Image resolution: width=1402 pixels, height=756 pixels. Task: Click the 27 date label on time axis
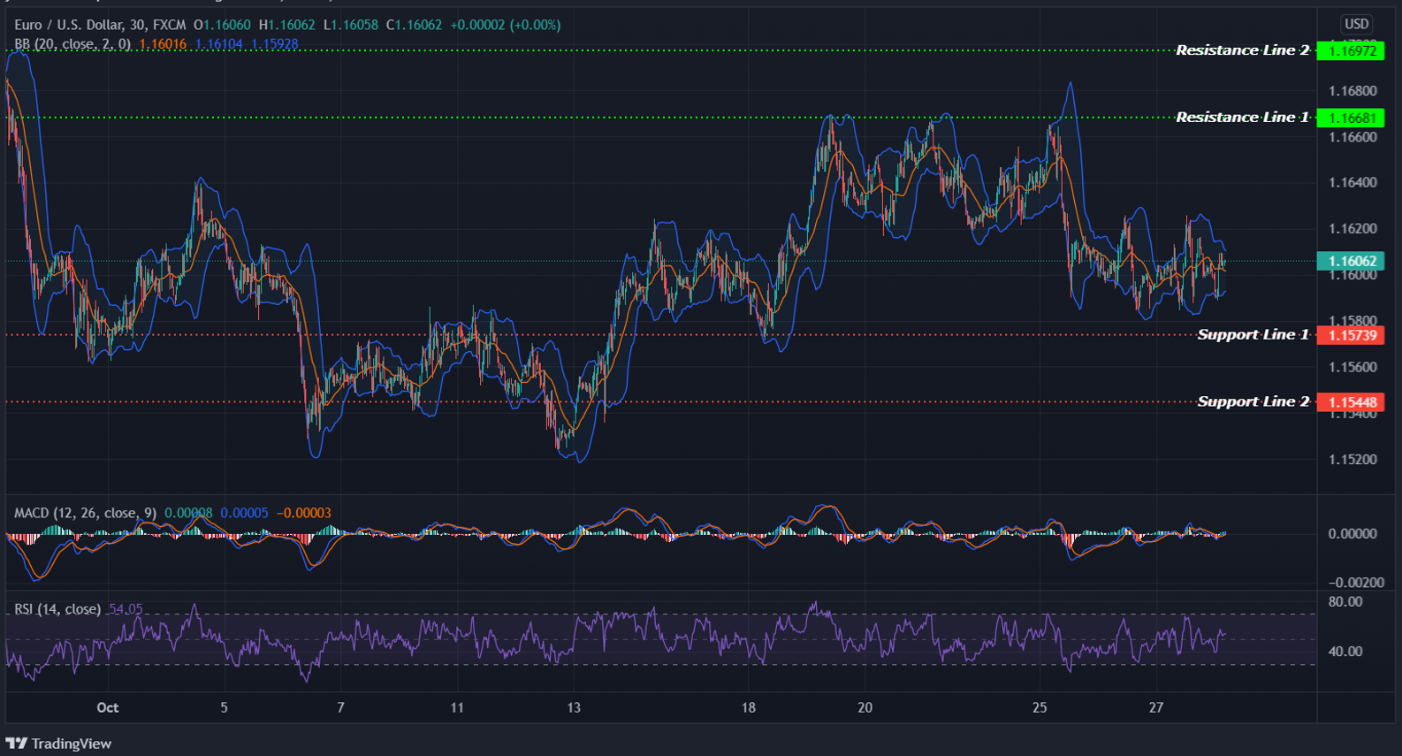coord(1156,707)
